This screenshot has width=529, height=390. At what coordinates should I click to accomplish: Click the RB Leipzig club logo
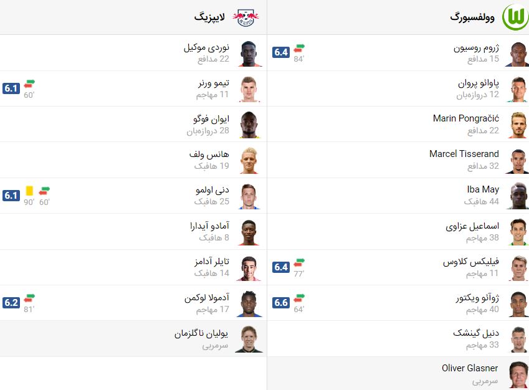(x=245, y=17)
